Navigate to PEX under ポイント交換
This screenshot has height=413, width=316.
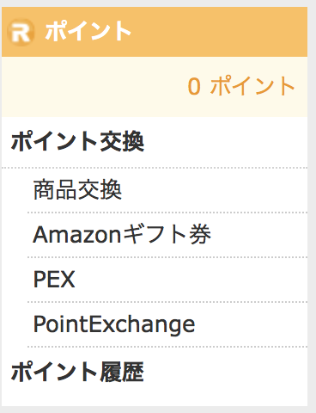54,280
